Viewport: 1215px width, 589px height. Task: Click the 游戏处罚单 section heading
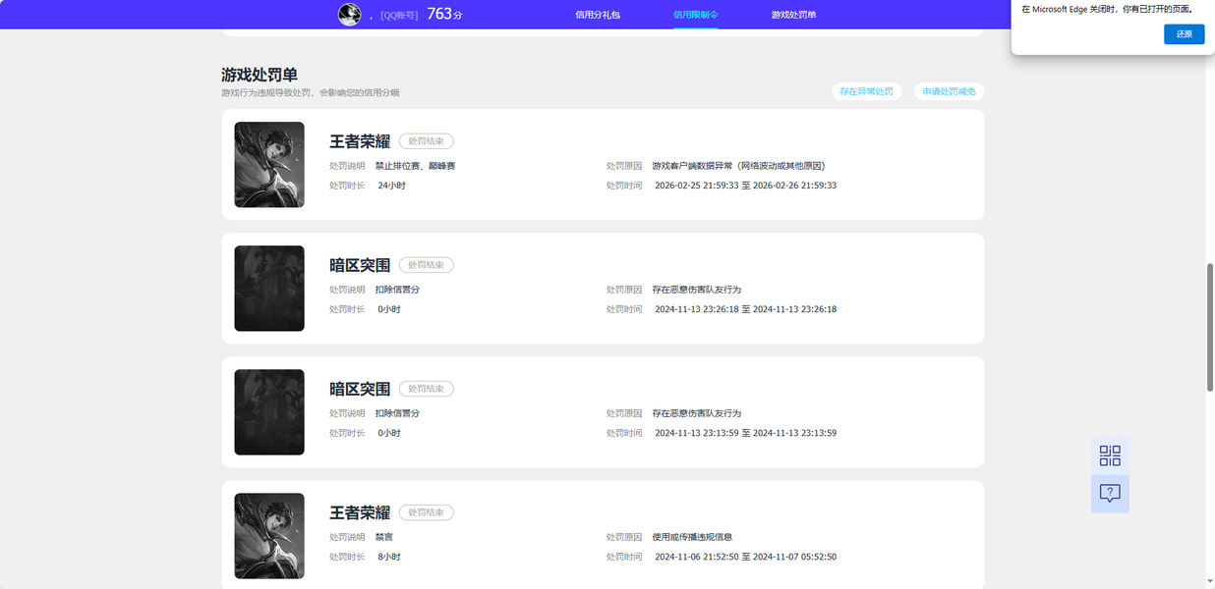click(x=260, y=75)
